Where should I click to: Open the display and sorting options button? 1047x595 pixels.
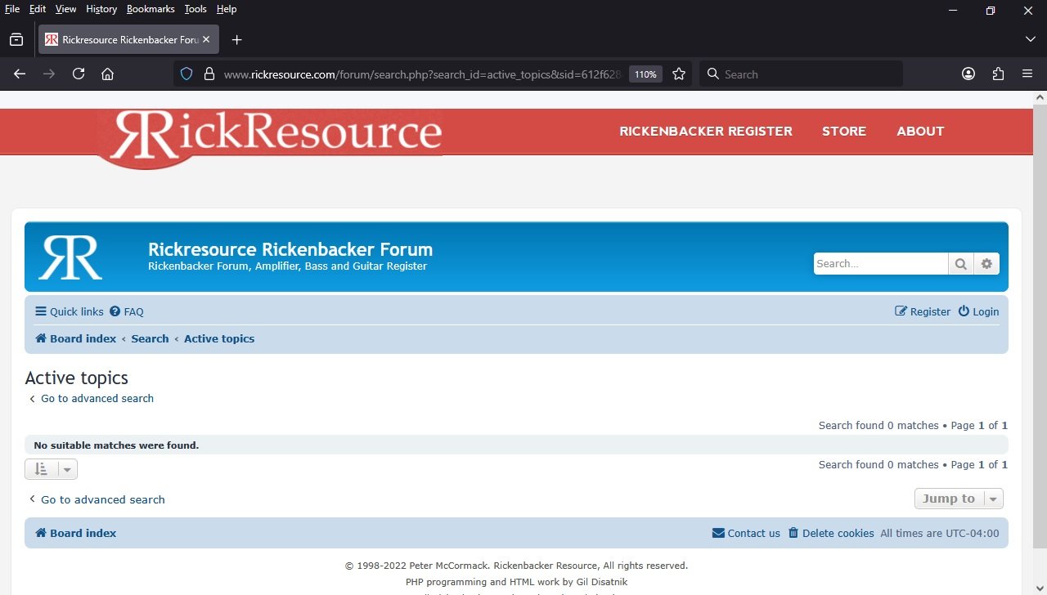click(51, 469)
